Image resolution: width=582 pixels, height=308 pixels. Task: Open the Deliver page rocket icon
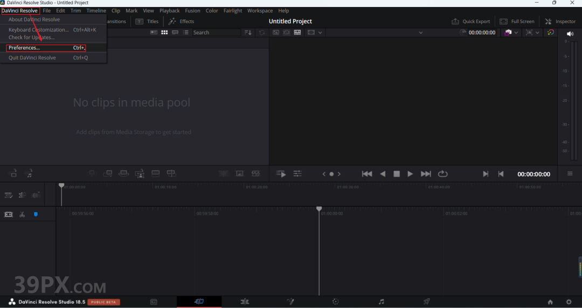[x=426, y=302]
